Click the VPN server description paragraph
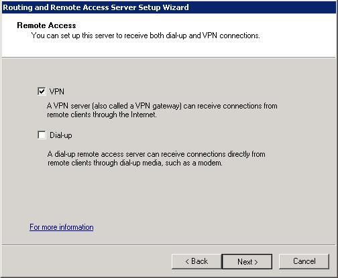 (162, 110)
